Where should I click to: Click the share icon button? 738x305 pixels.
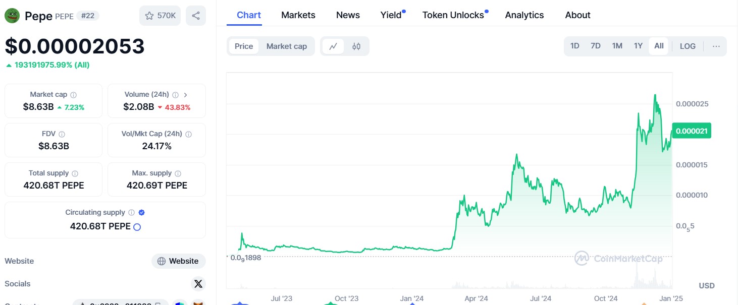(x=196, y=16)
